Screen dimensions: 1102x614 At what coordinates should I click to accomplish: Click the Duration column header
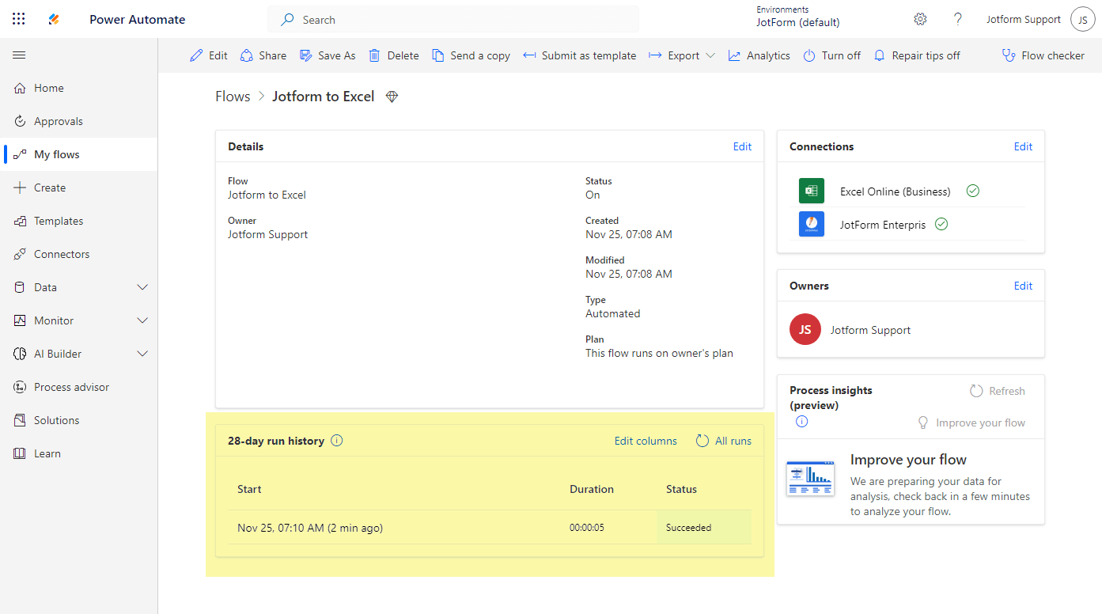(592, 489)
